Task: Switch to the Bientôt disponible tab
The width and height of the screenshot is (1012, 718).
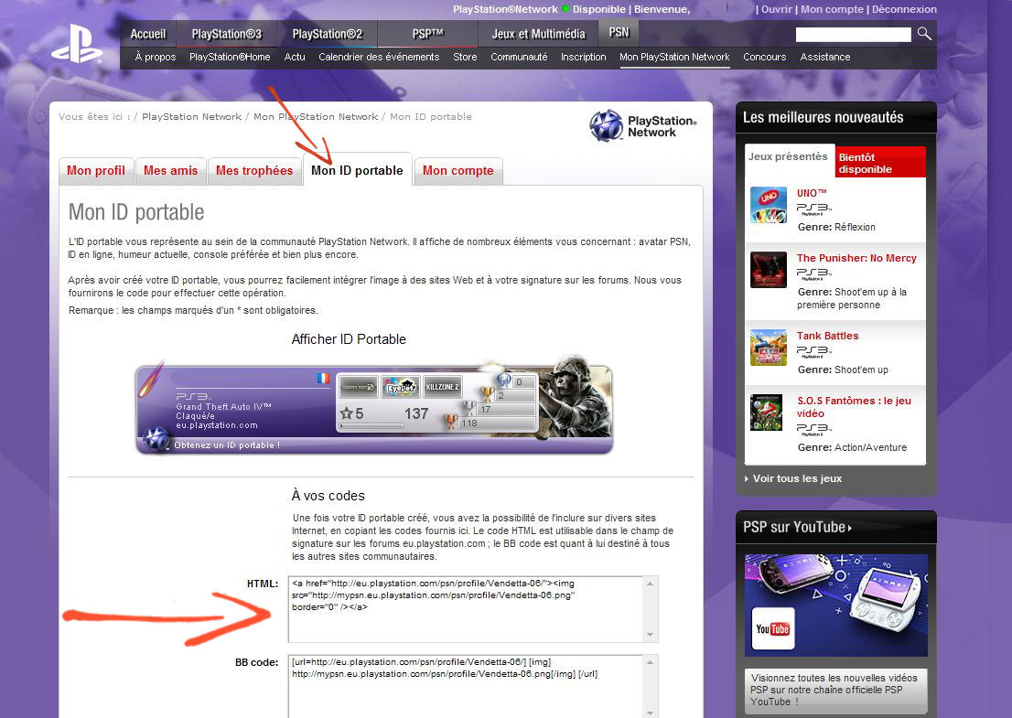Action: (880, 163)
